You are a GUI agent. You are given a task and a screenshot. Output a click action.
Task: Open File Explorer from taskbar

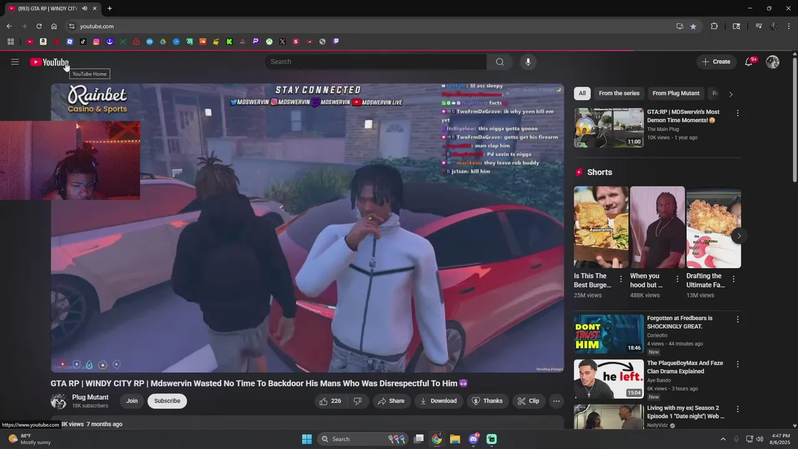(455, 439)
